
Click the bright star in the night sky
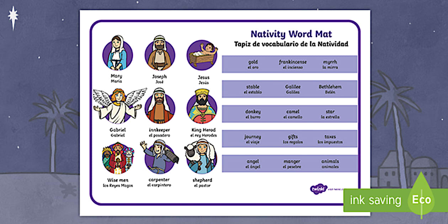point(14,15)
